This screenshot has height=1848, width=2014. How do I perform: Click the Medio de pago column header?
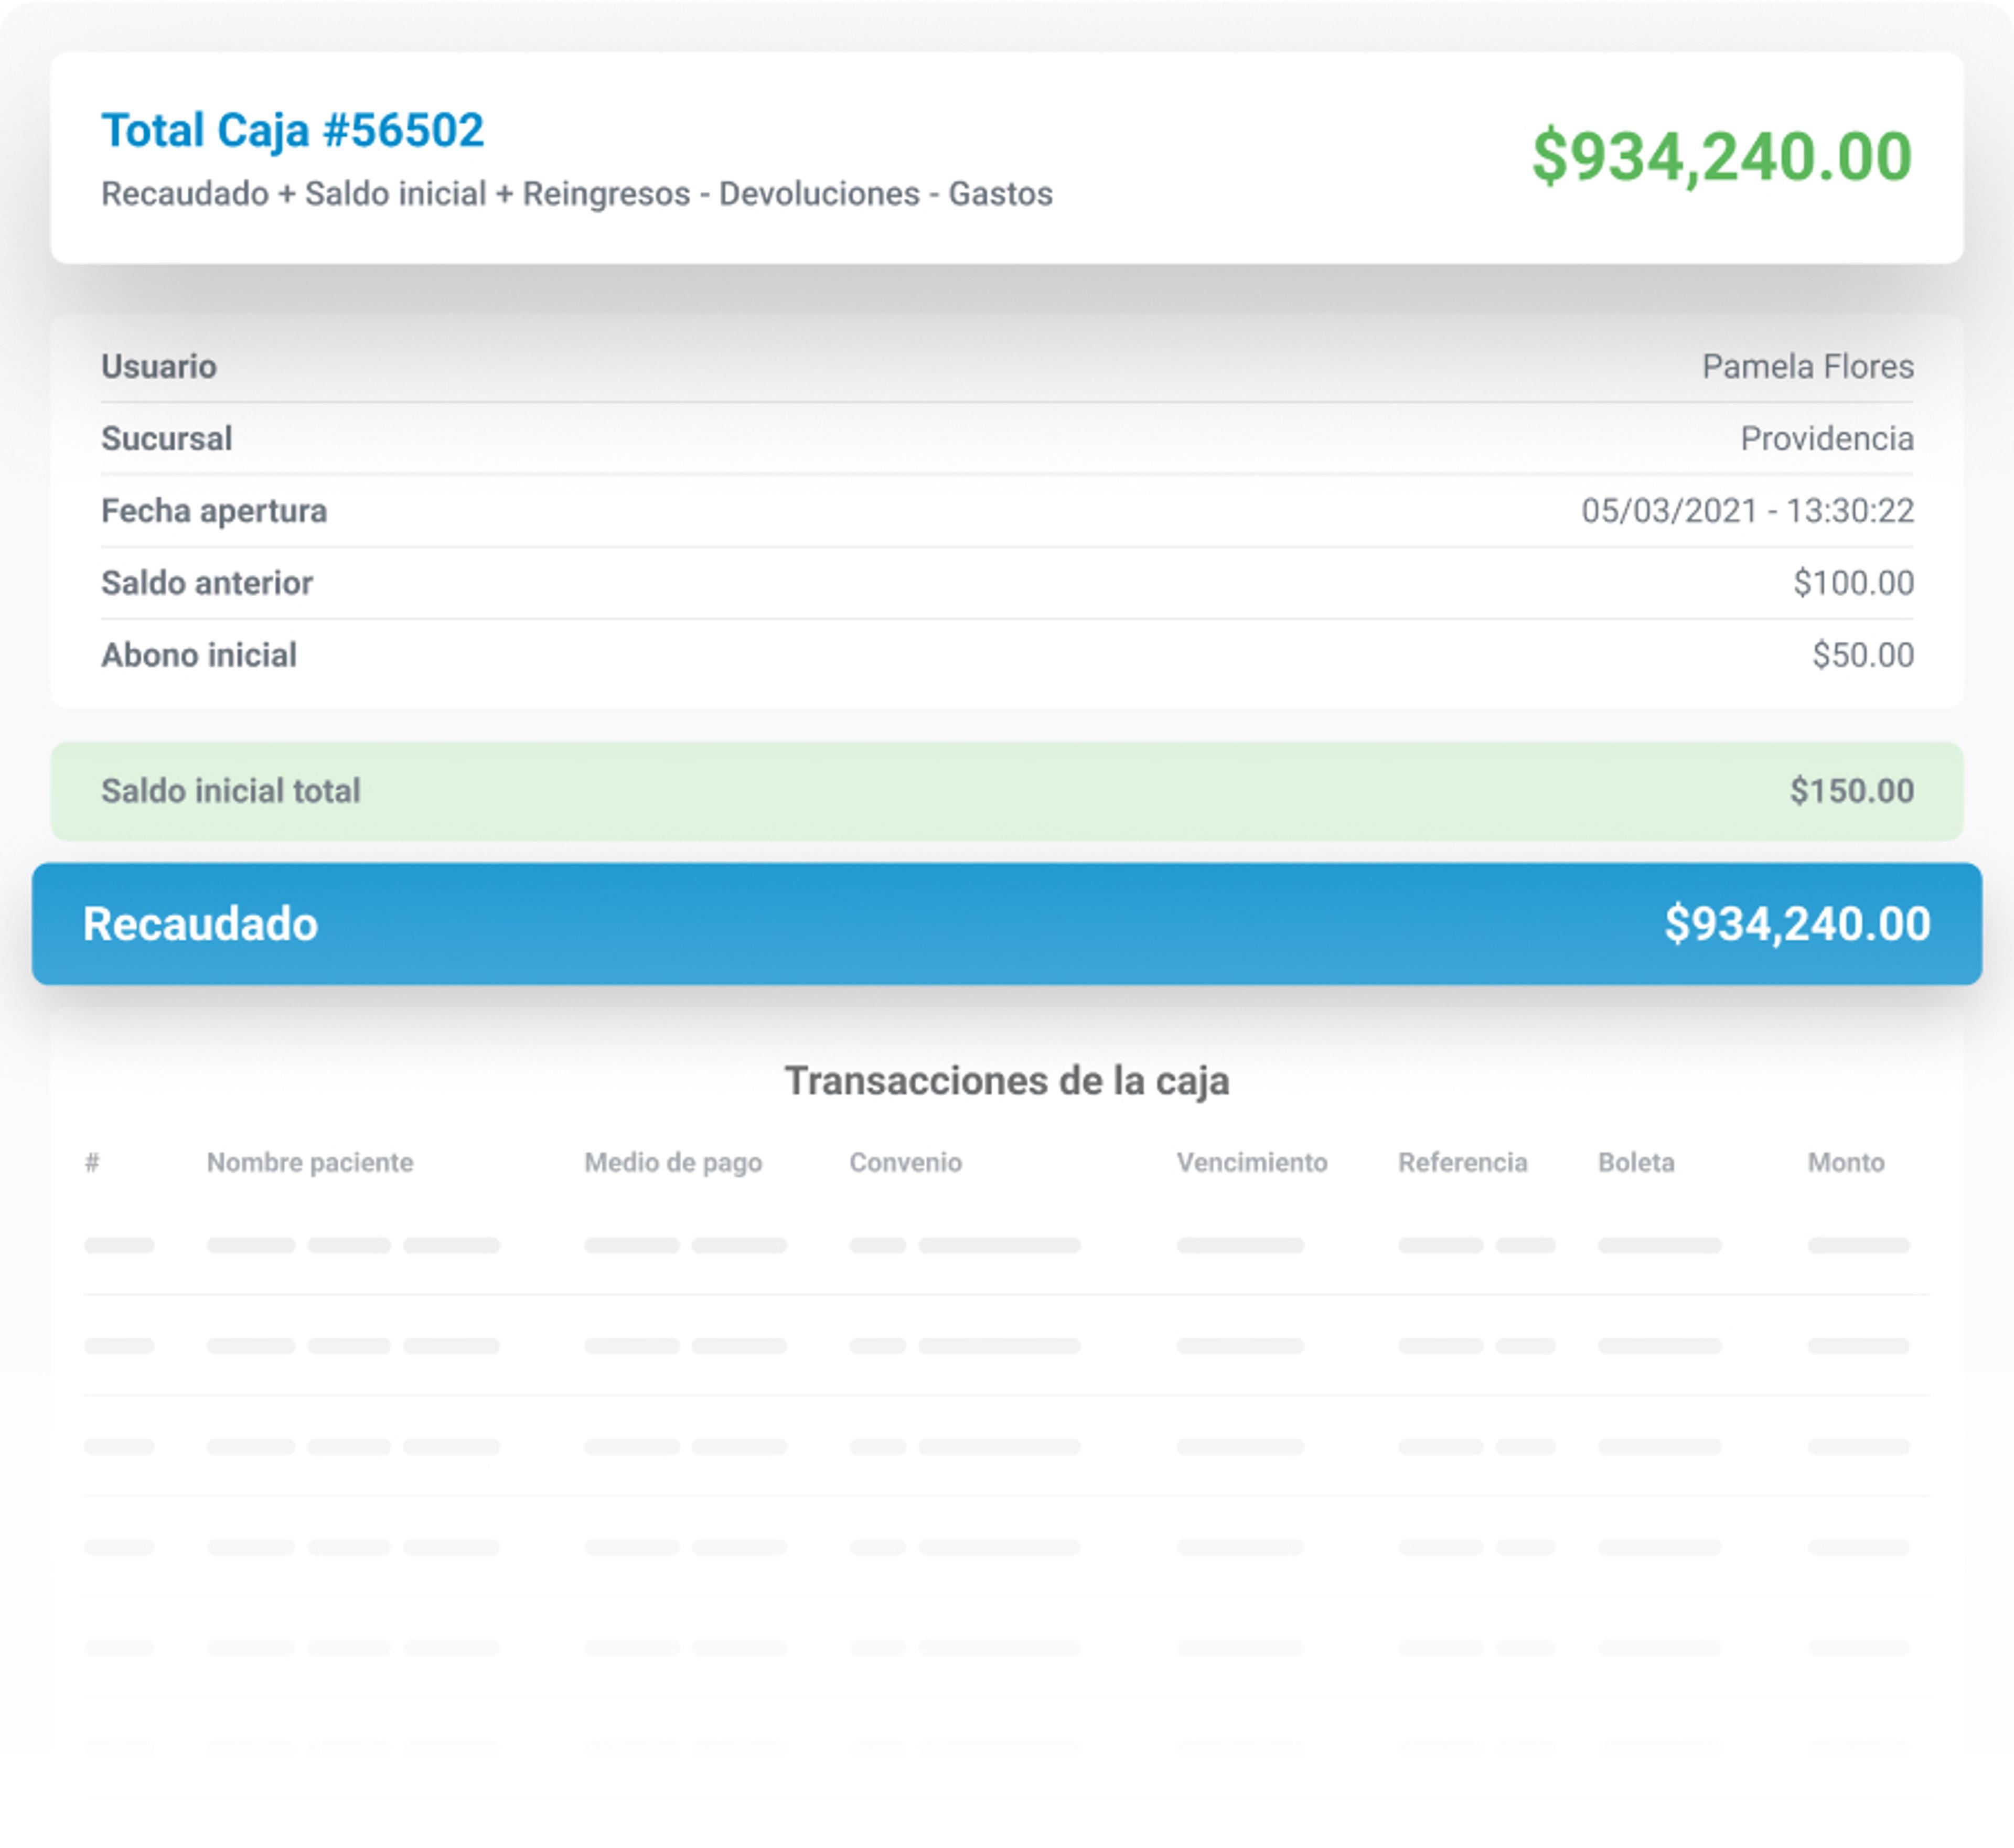pyautogui.click(x=673, y=1163)
